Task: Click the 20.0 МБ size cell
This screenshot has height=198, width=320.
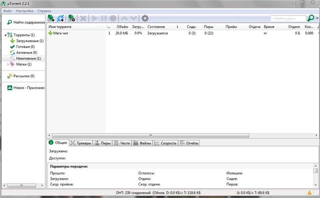Action: (121, 33)
